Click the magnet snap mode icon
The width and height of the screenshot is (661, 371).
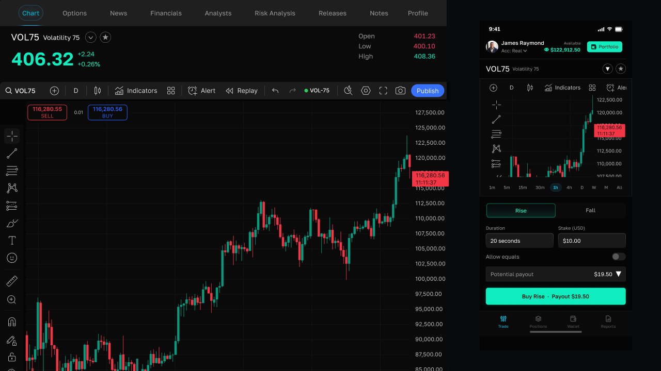(x=12, y=322)
